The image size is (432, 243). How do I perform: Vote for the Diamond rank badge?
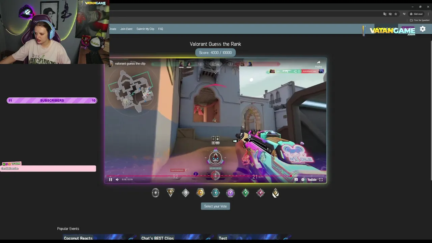pyautogui.click(x=231, y=193)
